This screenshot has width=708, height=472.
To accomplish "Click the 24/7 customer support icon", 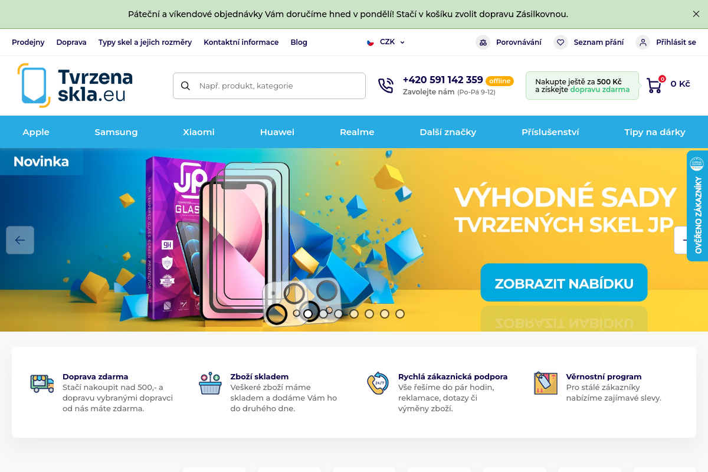I will point(378,383).
